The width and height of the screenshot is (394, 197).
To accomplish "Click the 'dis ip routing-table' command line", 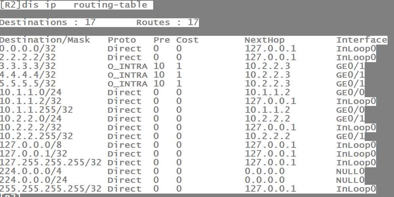I will point(75,5).
